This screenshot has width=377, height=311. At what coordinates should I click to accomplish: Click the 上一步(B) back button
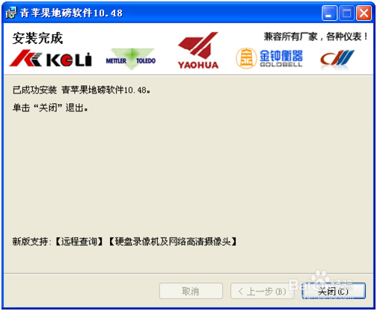(263, 291)
